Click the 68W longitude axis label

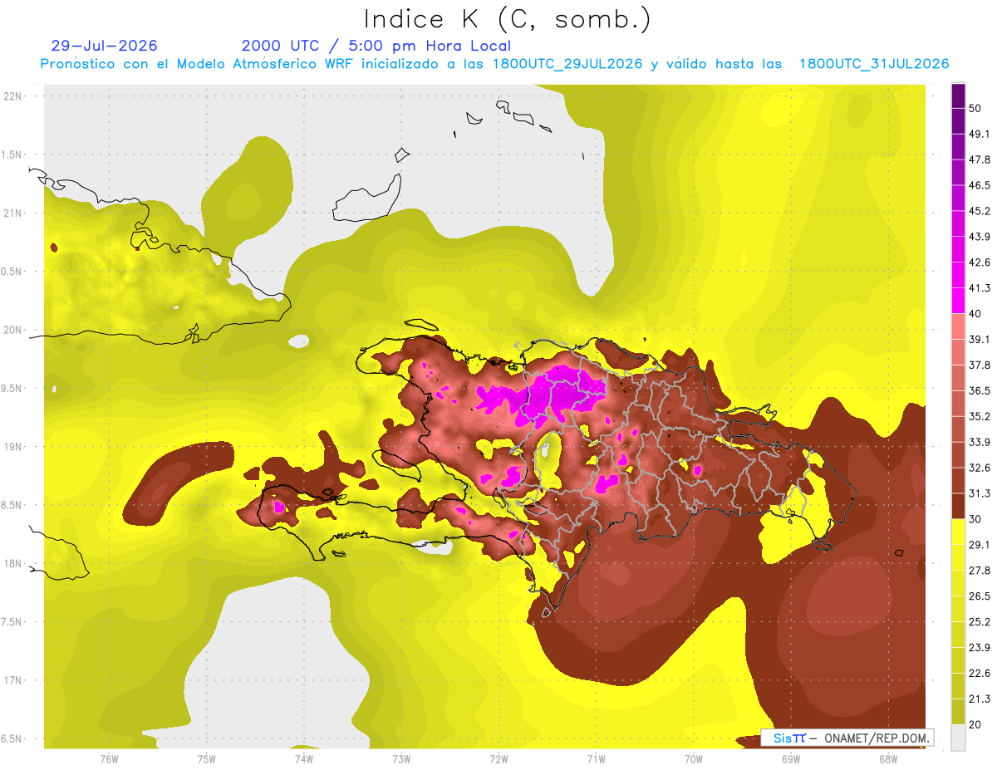[888, 758]
